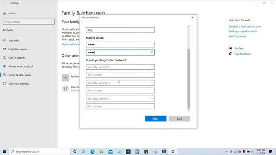Click the answer field under Security question 1
Screen dimensions: 276x155
pos(120,74)
